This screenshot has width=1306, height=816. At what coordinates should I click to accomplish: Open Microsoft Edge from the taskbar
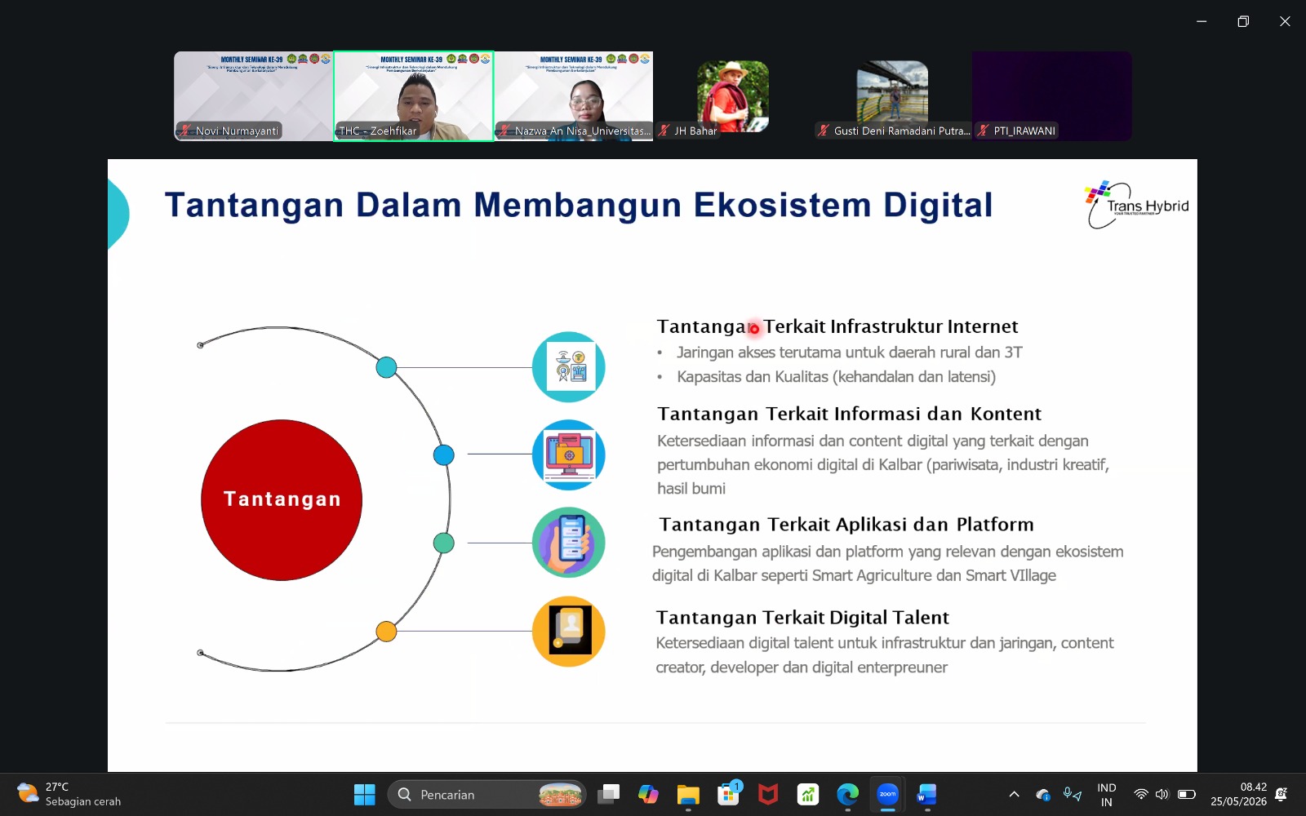coord(848,794)
